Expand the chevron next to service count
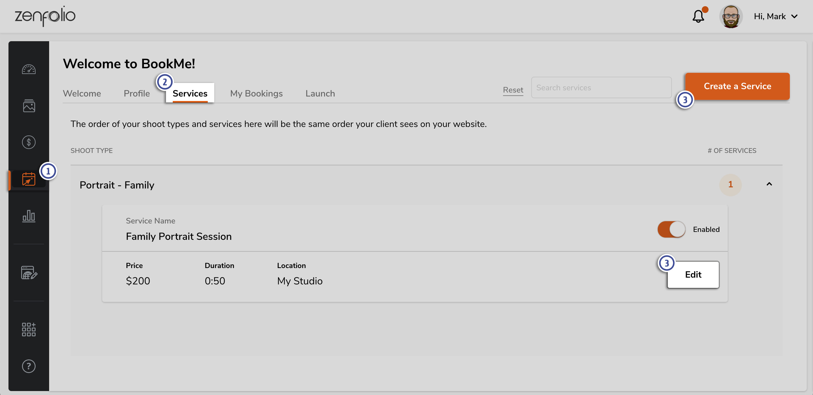This screenshot has height=395, width=813. (770, 185)
